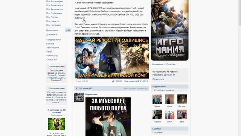Open Мои Аудиозаписи in the sidebar

[x=55, y=9]
